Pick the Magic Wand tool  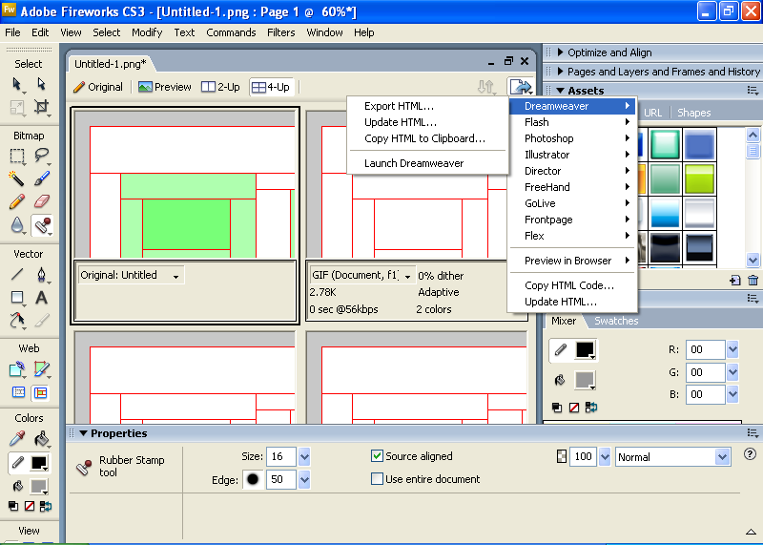tap(17, 178)
